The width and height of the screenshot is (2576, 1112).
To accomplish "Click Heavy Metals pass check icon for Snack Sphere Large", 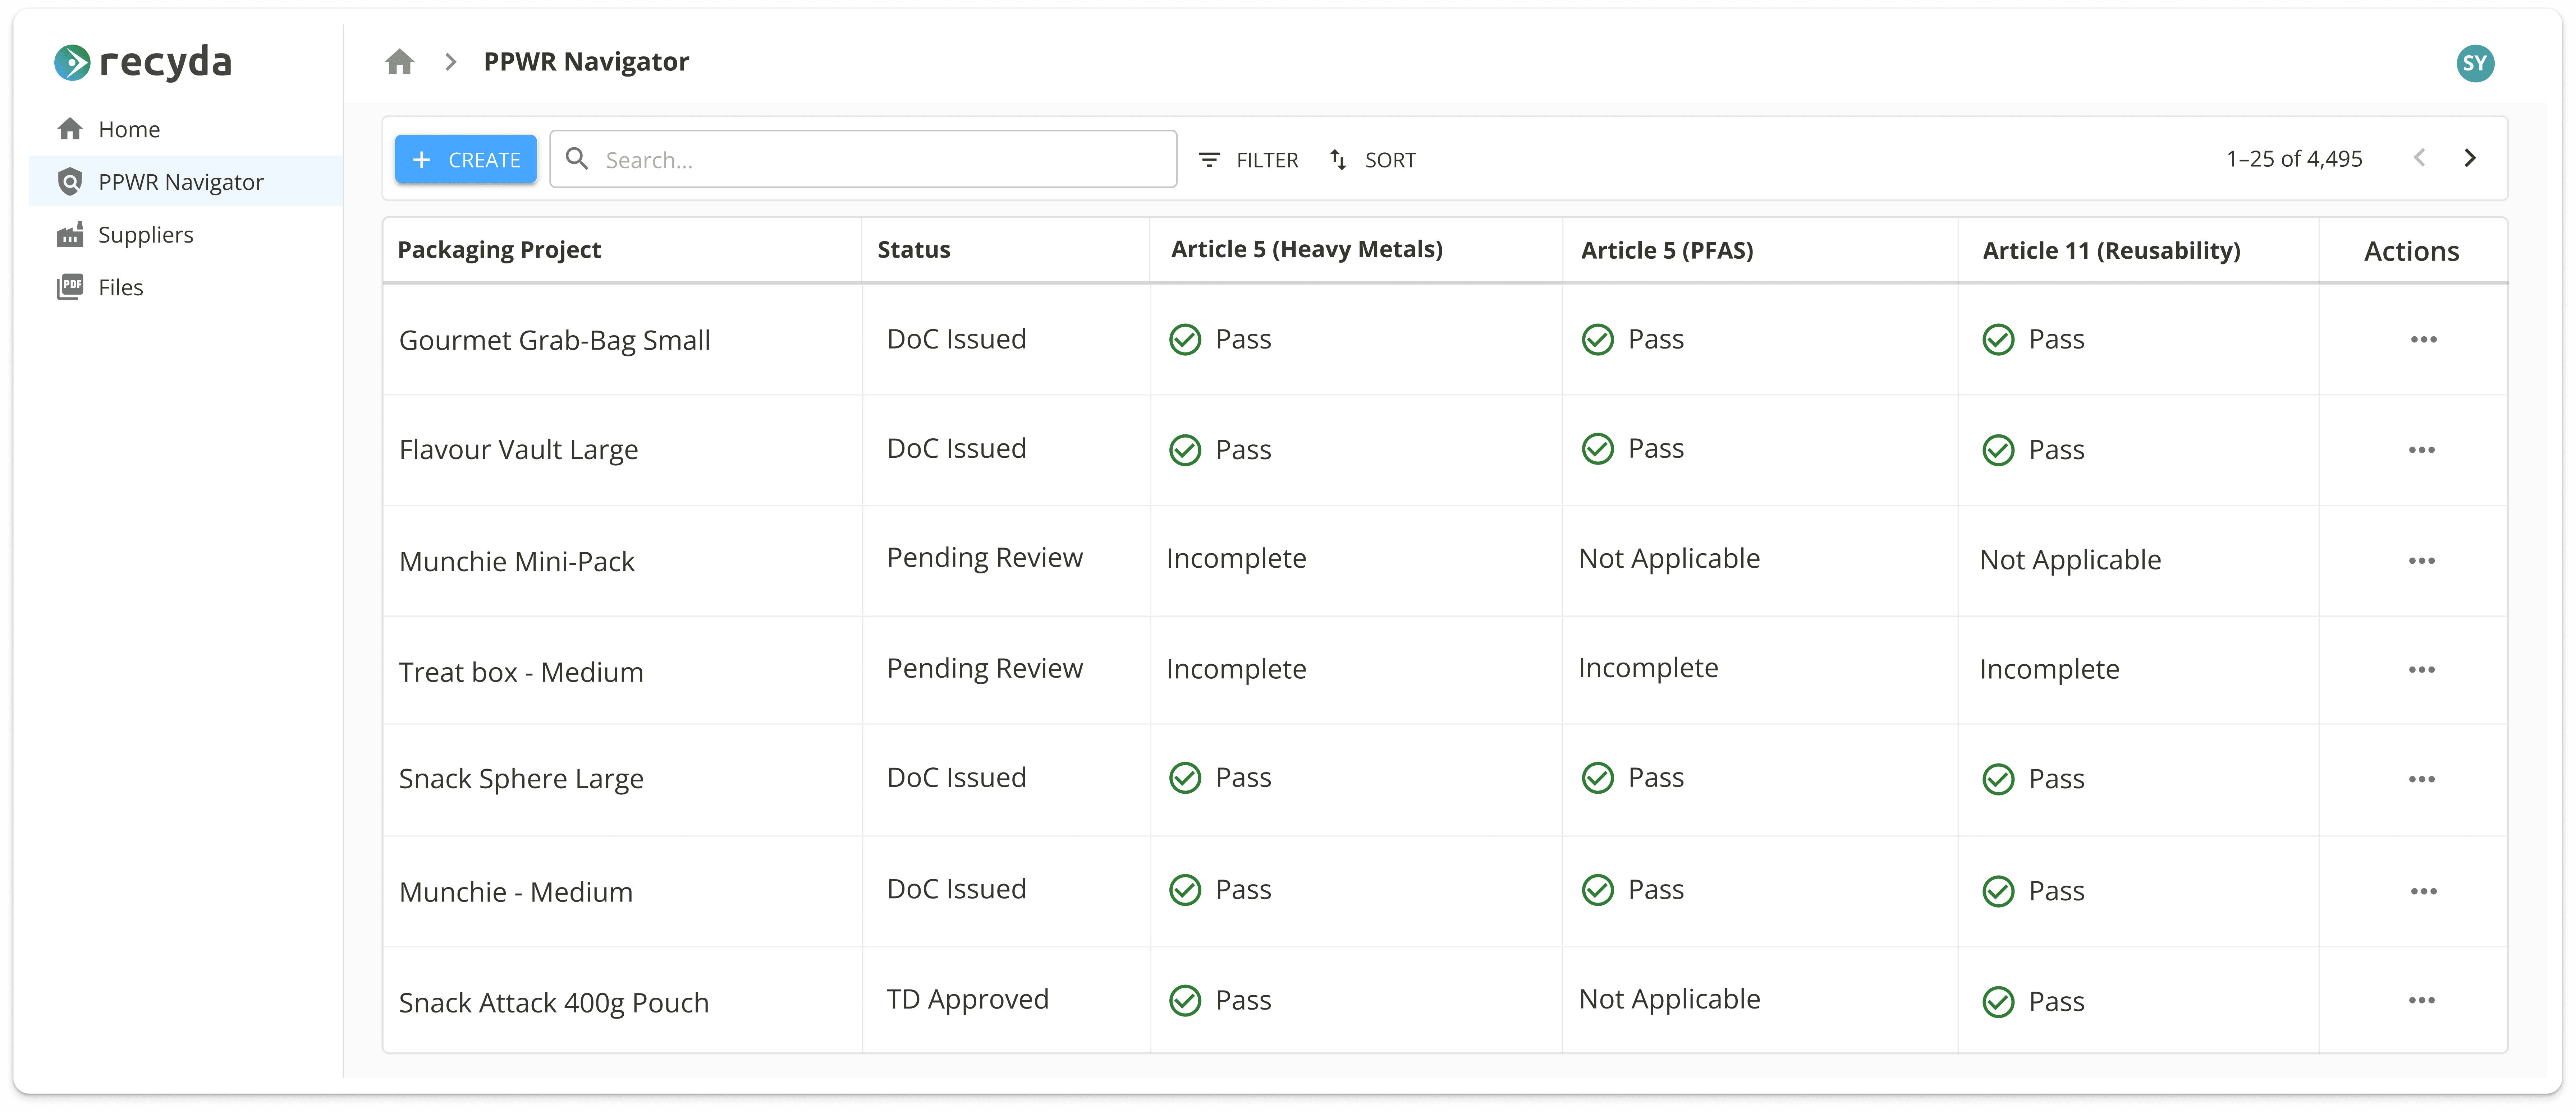I will (1185, 778).
